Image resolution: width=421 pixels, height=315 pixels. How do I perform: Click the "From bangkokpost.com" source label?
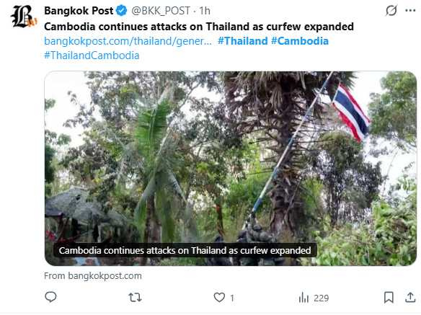tap(92, 276)
